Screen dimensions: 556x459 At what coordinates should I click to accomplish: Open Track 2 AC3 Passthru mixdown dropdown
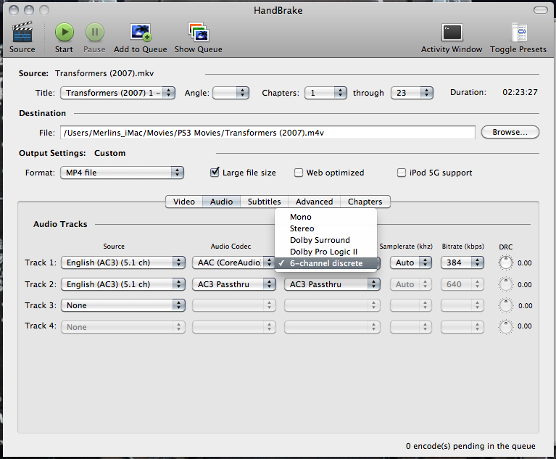(x=332, y=284)
